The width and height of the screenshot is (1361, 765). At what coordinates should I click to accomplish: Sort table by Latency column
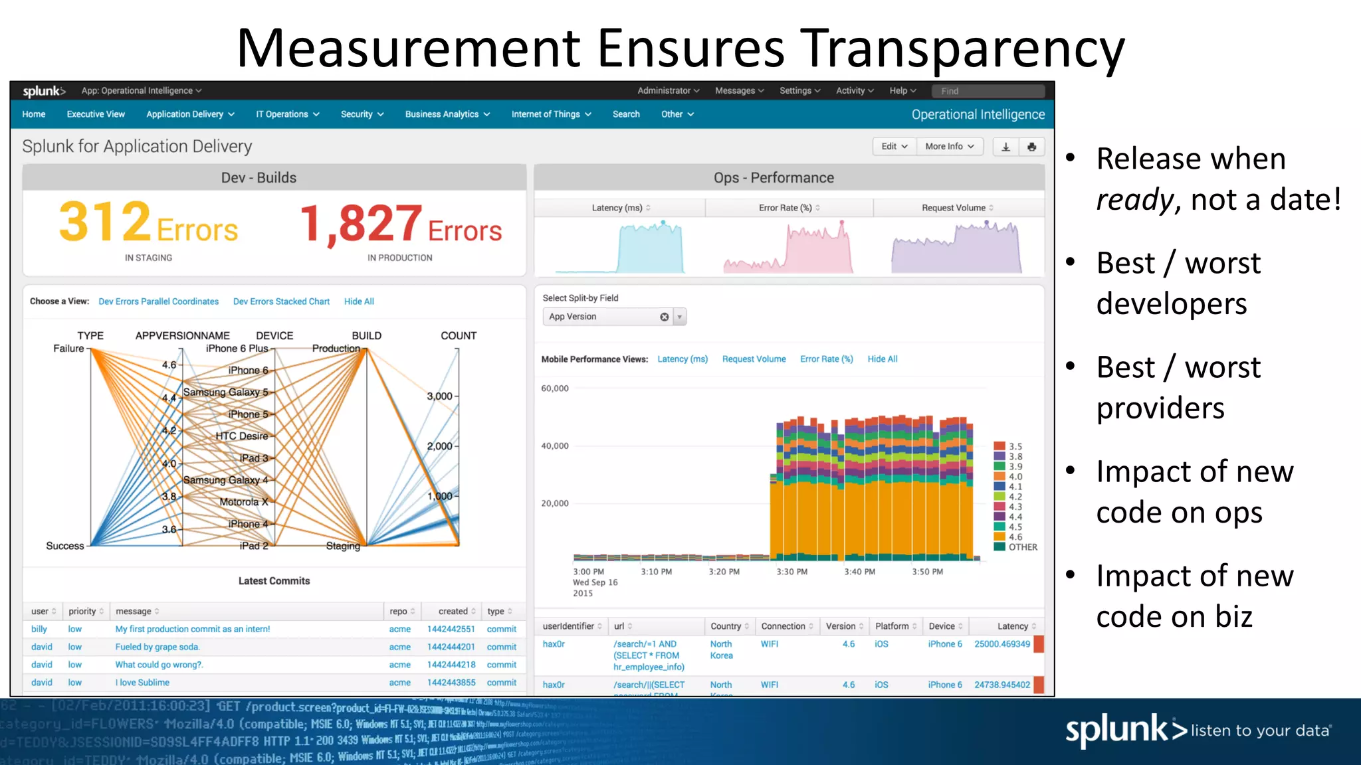click(1017, 626)
